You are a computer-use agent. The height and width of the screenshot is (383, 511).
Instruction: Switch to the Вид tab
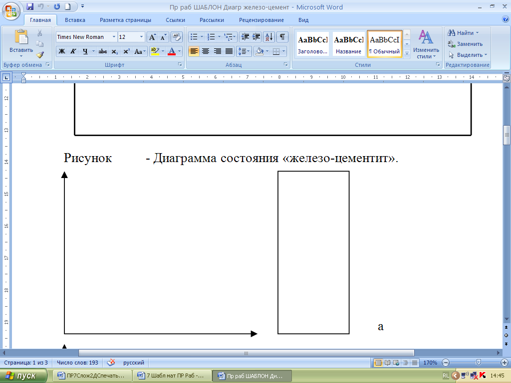click(x=303, y=20)
